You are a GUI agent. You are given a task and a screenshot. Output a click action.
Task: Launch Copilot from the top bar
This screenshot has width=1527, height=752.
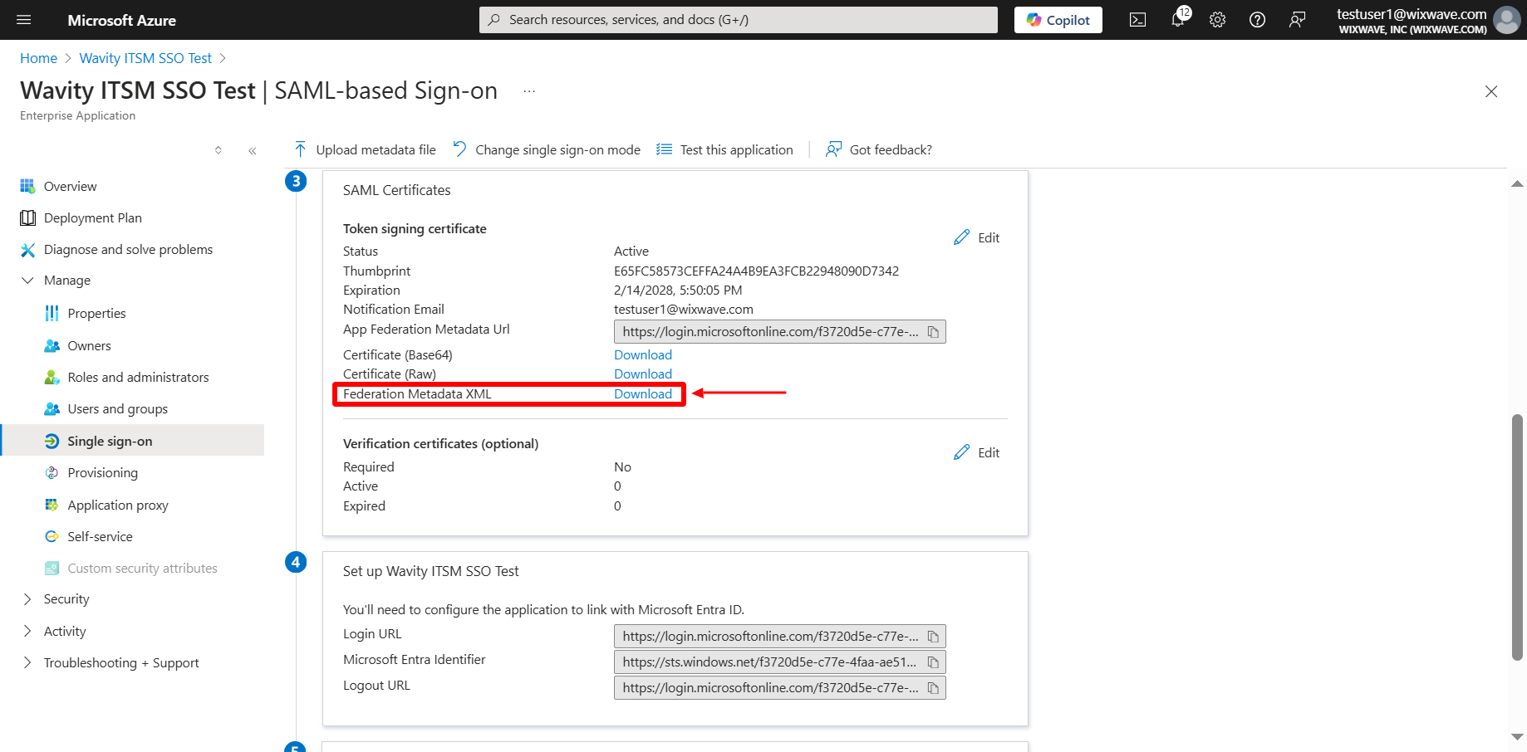(1058, 20)
